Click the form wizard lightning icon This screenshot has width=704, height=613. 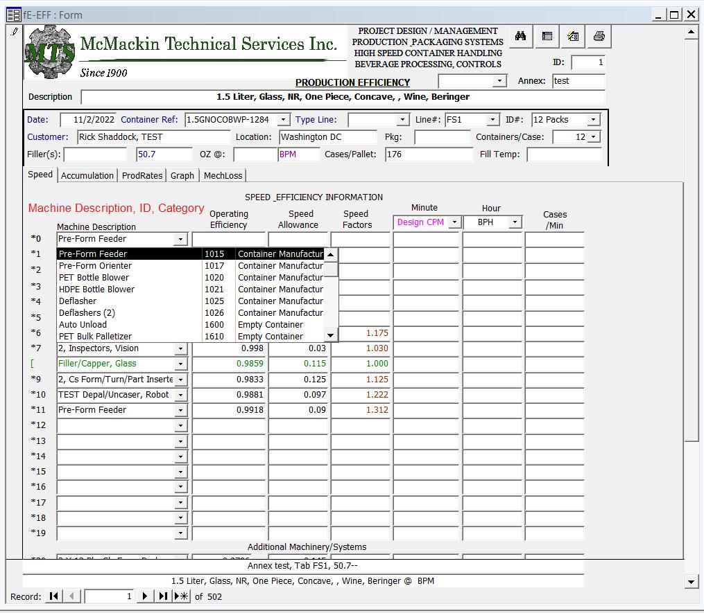(x=573, y=36)
